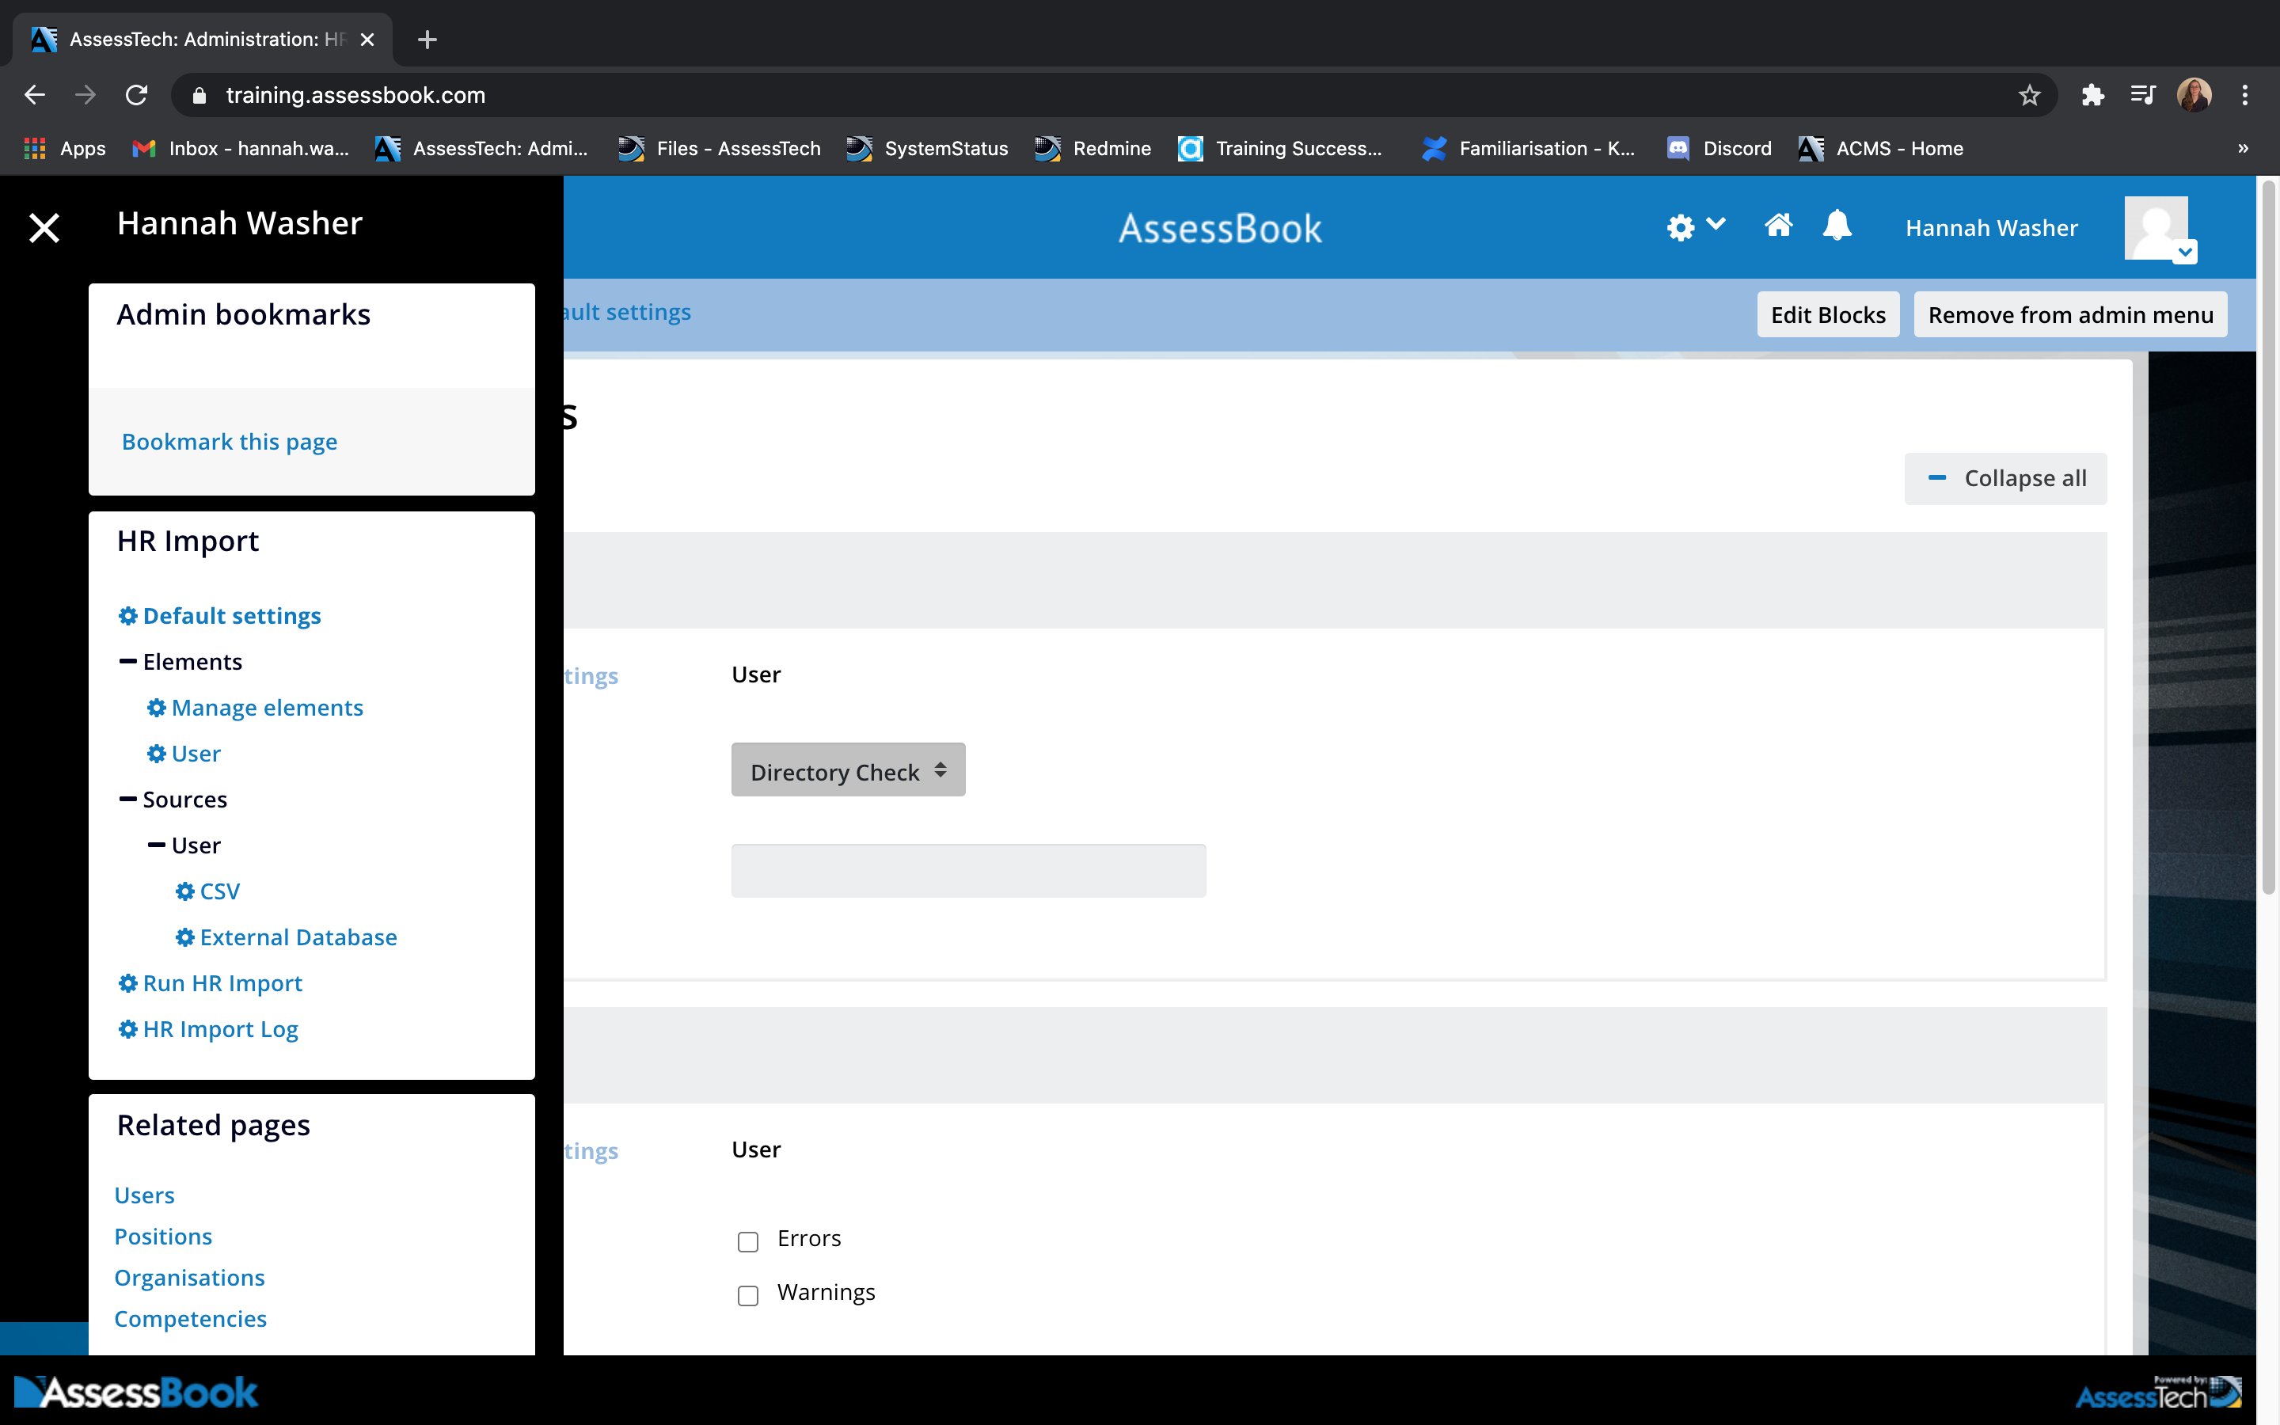Open Discord bookmark
This screenshot has width=2280, height=1425.
1719,148
